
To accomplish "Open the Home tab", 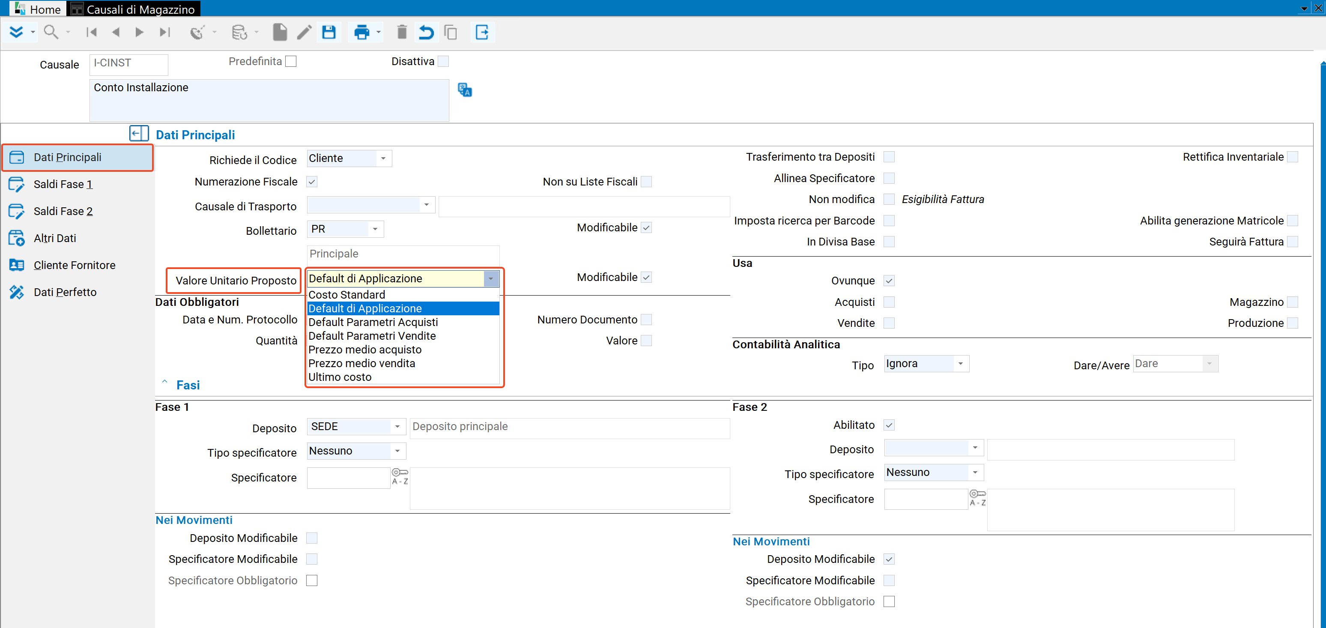I will click(x=38, y=9).
